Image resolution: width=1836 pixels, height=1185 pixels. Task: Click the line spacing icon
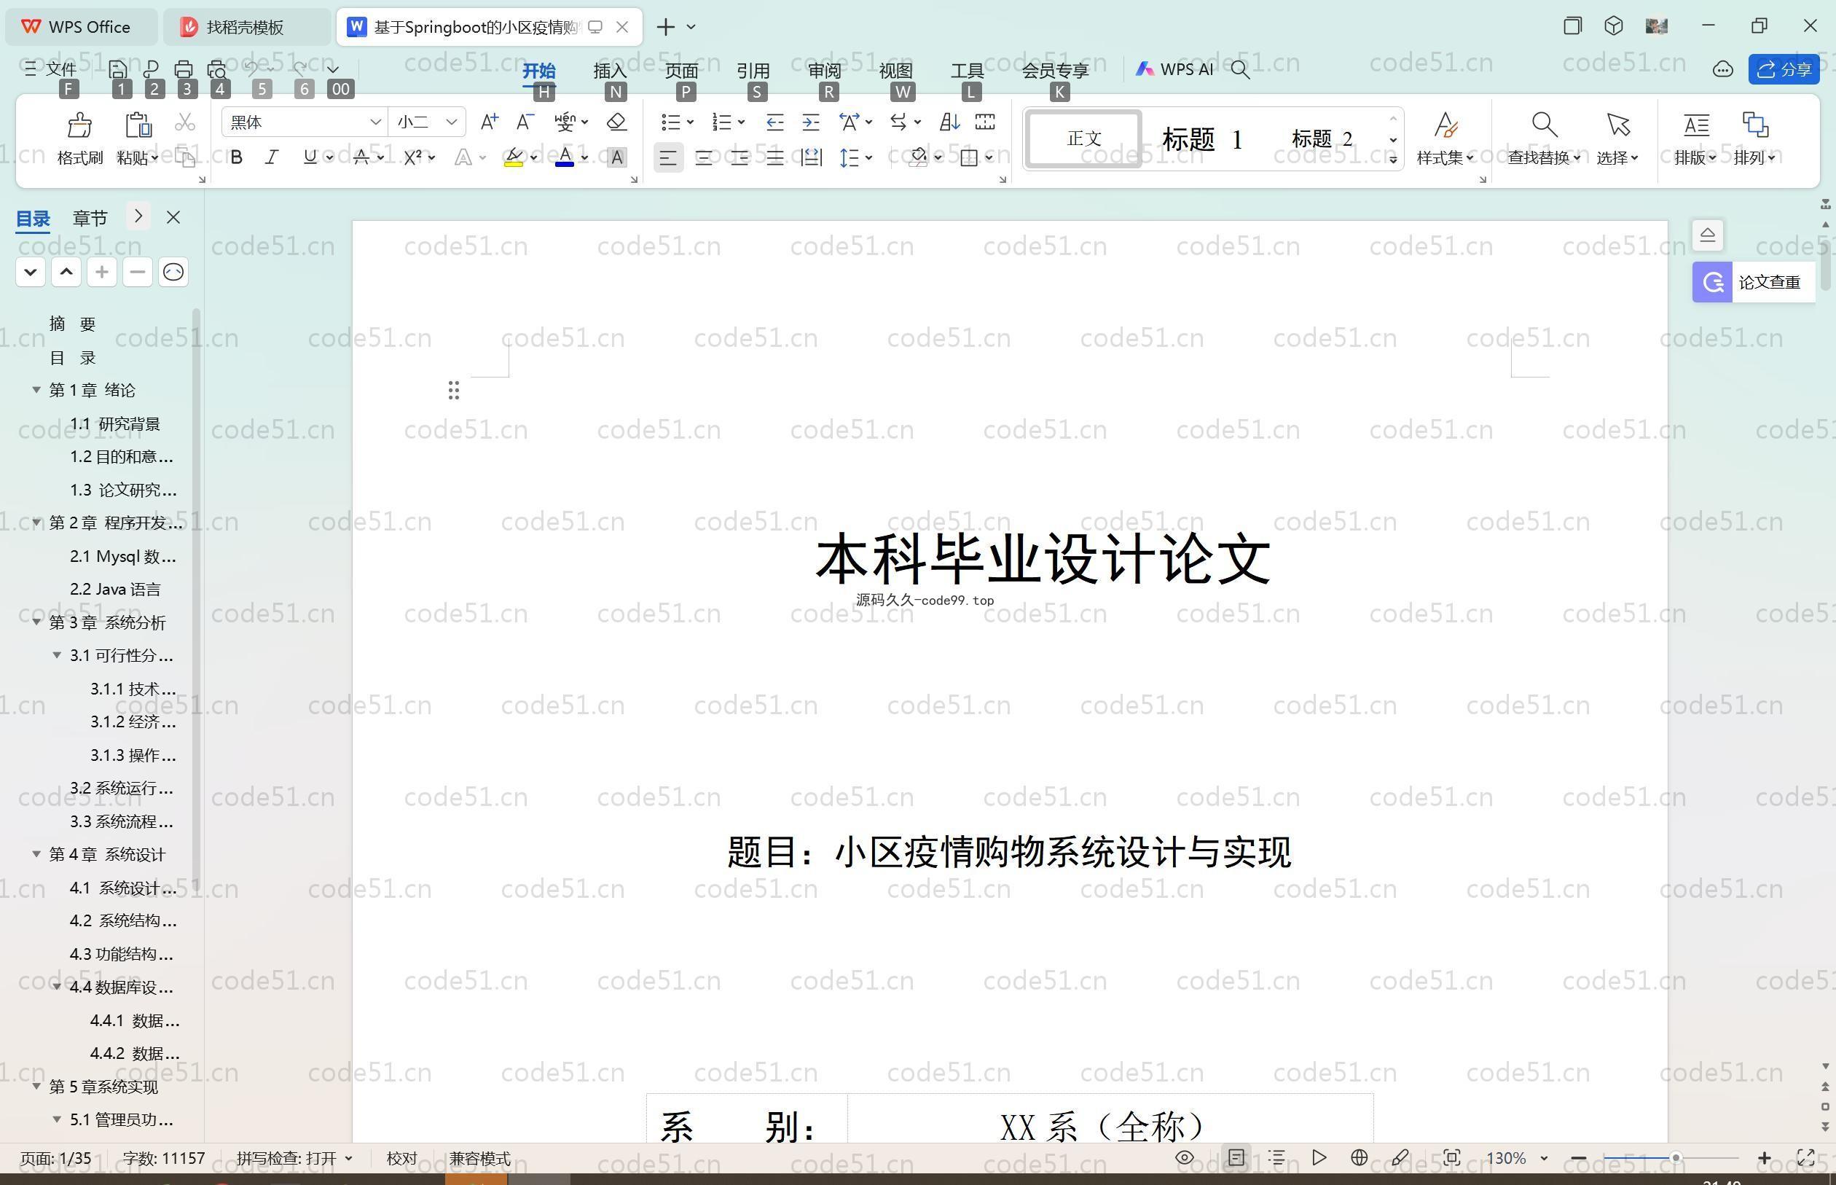[848, 157]
